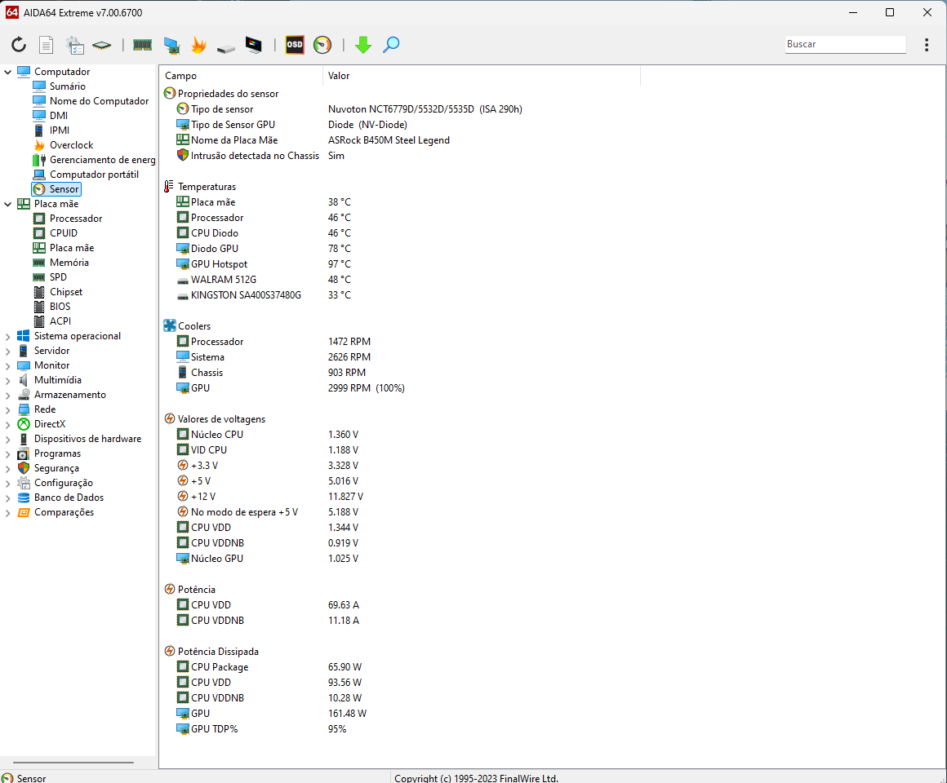Open the Report document icon in toolbar
947x783 pixels.
[x=46, y=45]
